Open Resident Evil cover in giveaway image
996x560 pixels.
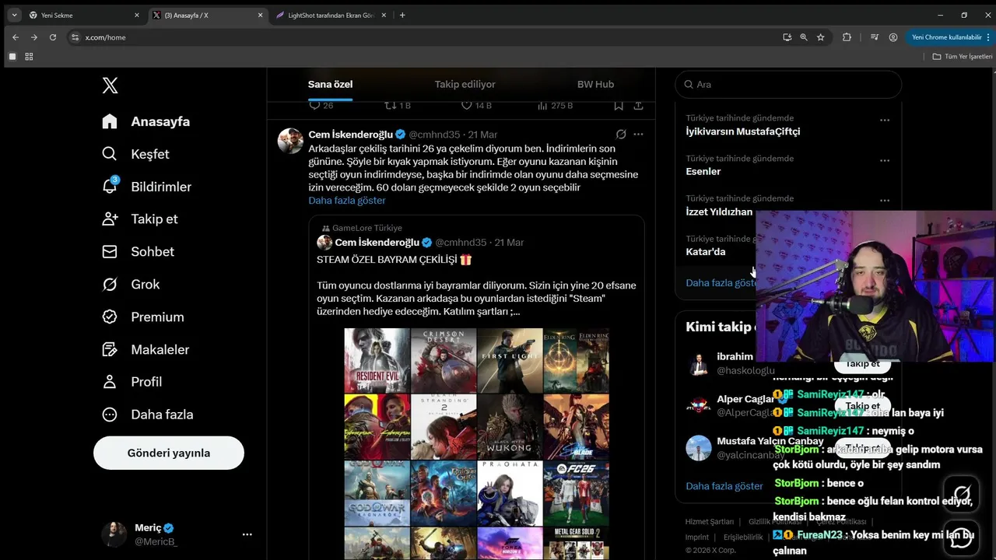pos(377,360)
